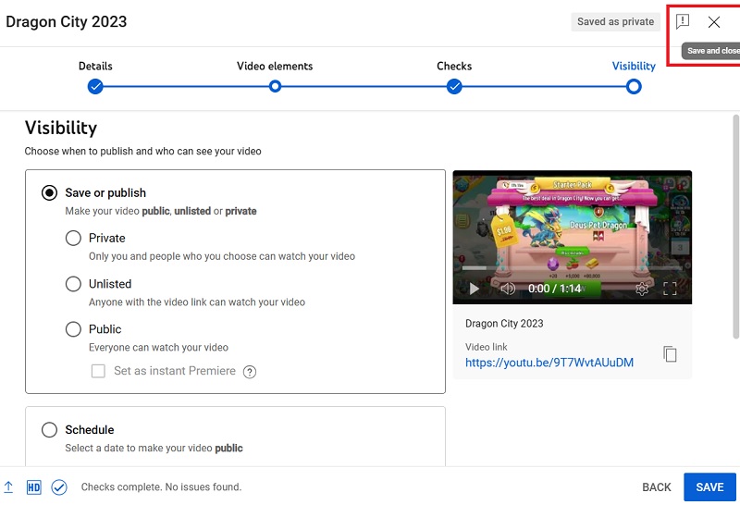Tick Set as instant Premiere checkbox
This screenshot has width=740, height=505.
pyautogui.click(x=98, y=371)
